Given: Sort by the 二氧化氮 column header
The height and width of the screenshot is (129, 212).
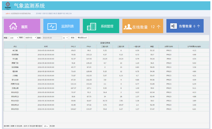Looking at the screenshot, I should coord(121,47).
